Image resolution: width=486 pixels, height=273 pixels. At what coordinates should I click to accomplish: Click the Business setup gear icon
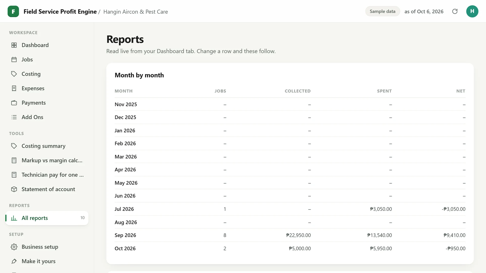click(x=14, y=247)
